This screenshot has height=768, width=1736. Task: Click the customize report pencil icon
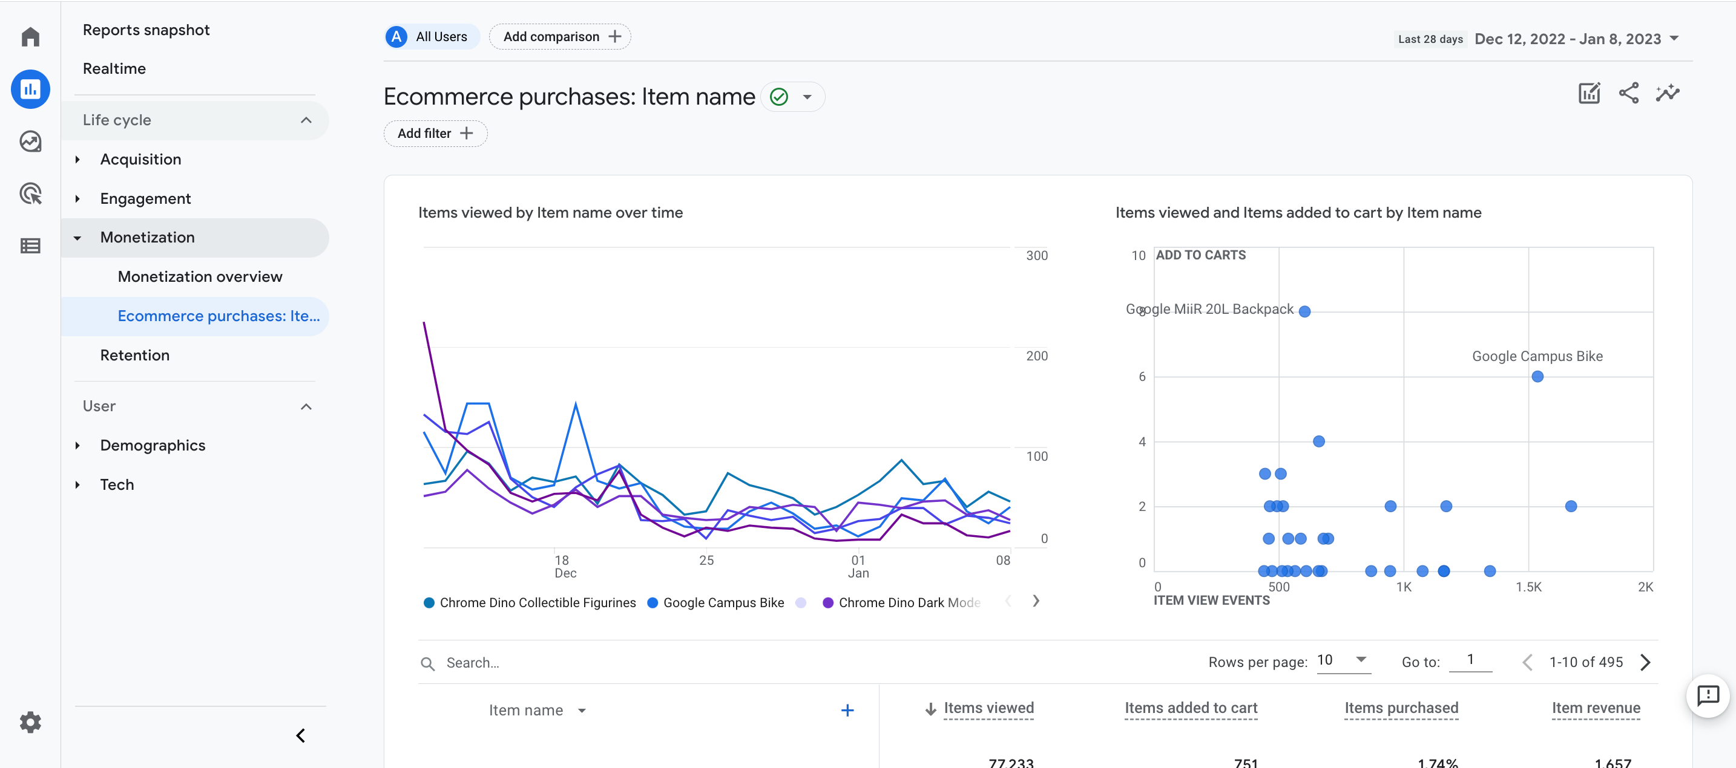[1589, 93]
